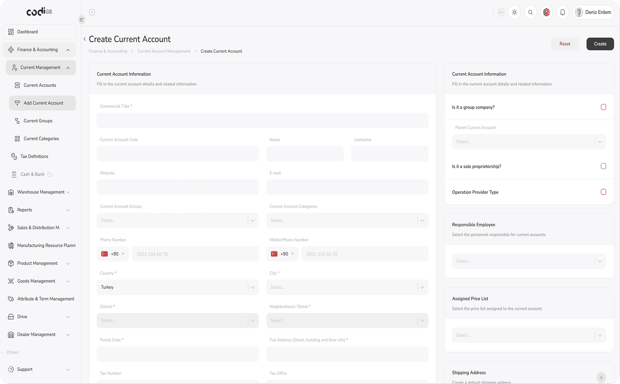This screenshot has height=384, width=620.
Task: Click the dotted circle icon in header
Action: (92, 12)
